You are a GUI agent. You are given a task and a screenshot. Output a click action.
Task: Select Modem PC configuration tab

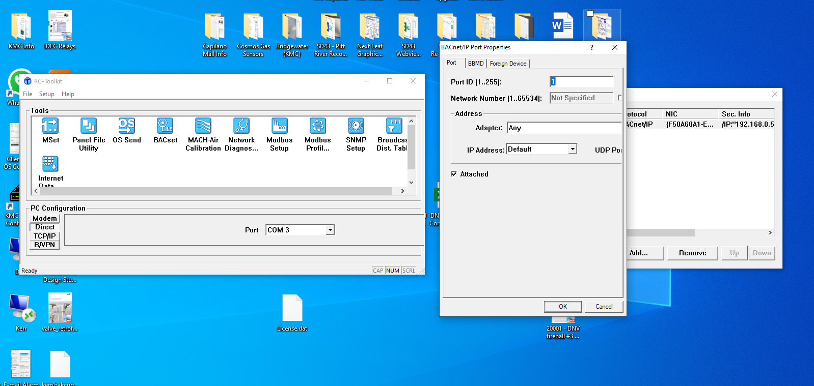(x=45, y=218)
